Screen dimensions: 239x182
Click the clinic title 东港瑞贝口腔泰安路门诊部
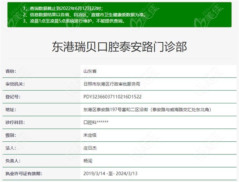(119, 47)
